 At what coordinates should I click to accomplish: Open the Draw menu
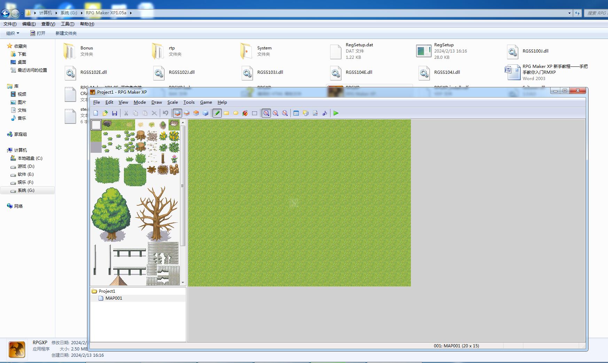click(x=157, y=102)
